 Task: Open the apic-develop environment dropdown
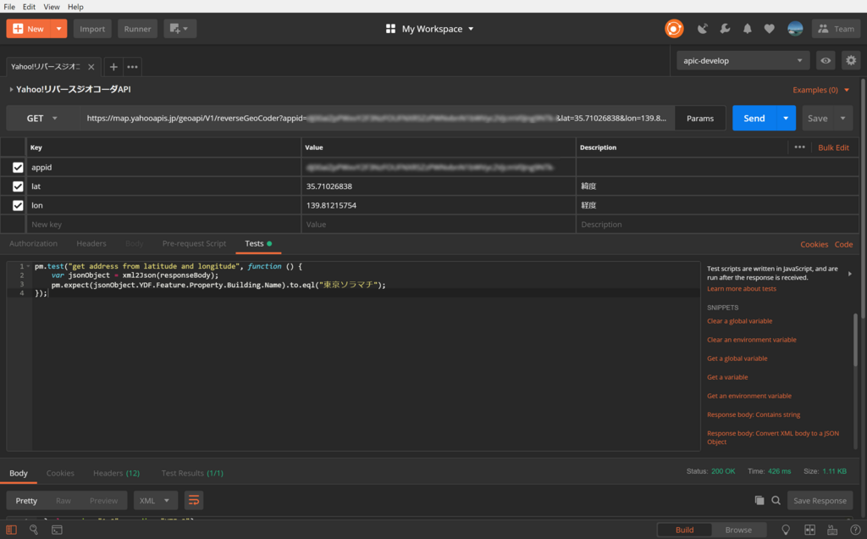point(743,60)
